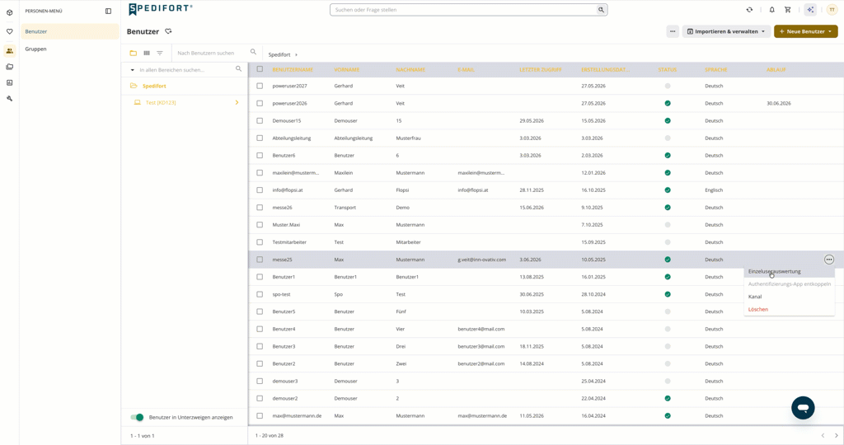844x445 pixels.
Task: Expand the Test [KD123] branch chevron
Action: click(x=237, y=102)
